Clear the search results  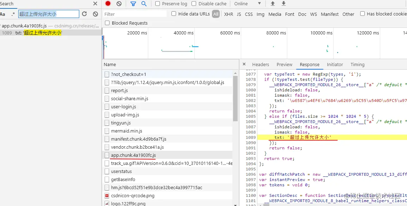click(x=95, y=14)
